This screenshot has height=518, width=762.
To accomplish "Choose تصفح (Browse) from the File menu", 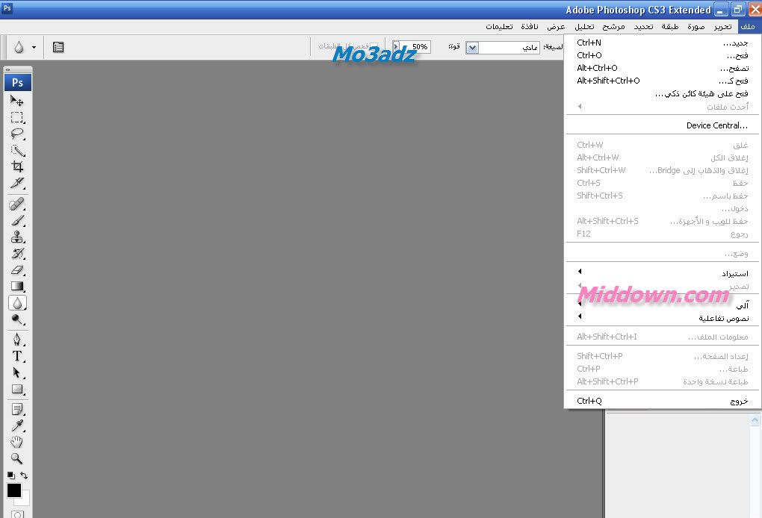I will click(663, 68).
